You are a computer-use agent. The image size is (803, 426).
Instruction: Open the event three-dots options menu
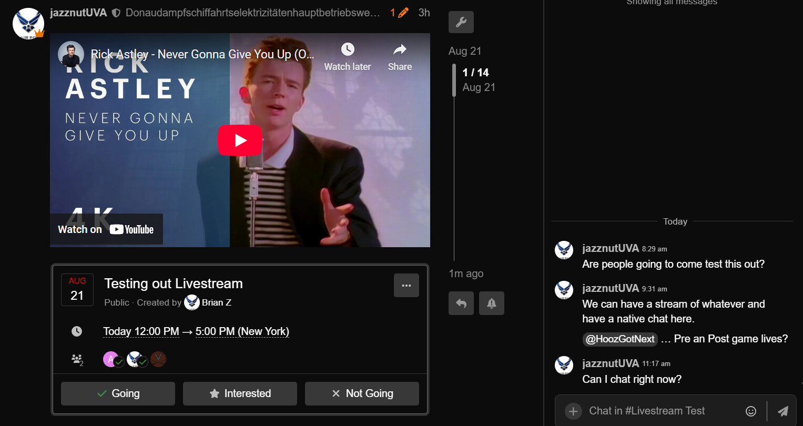406,286
